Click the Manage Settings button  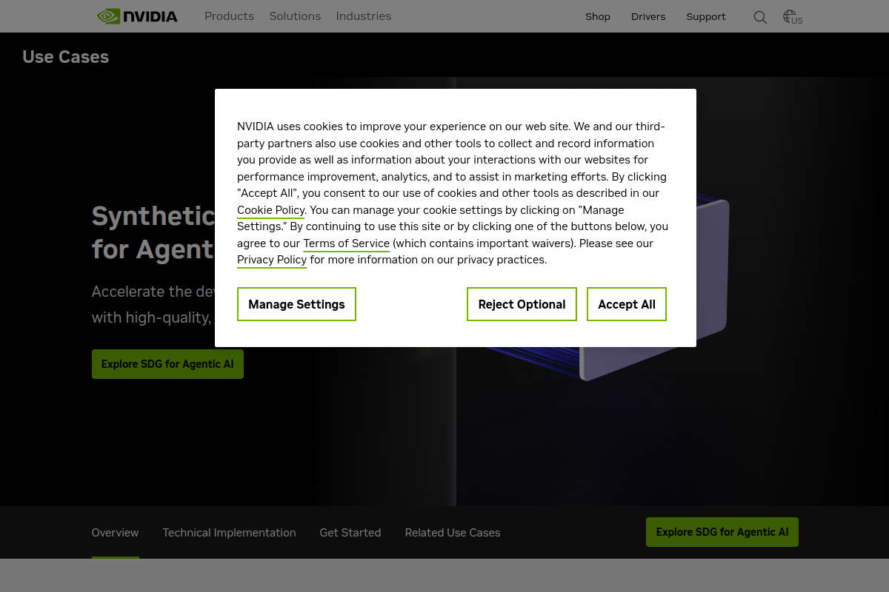coord(296,304)
